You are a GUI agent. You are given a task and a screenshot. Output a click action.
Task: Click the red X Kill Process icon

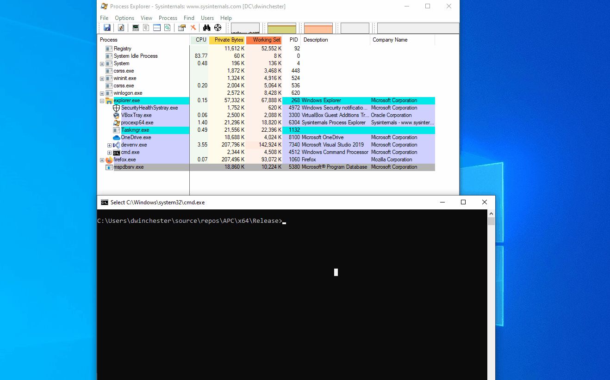coord(193,28)
